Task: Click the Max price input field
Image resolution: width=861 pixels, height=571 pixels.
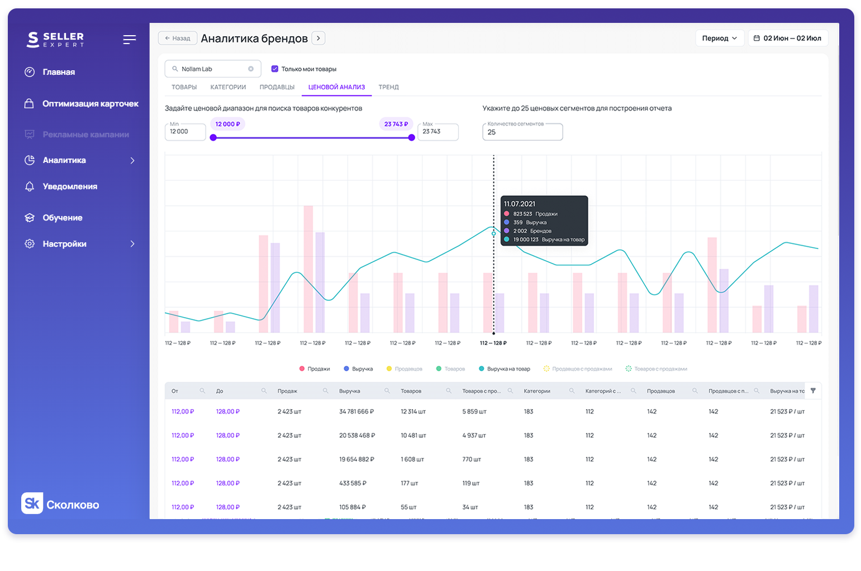Action: (438, 132)
